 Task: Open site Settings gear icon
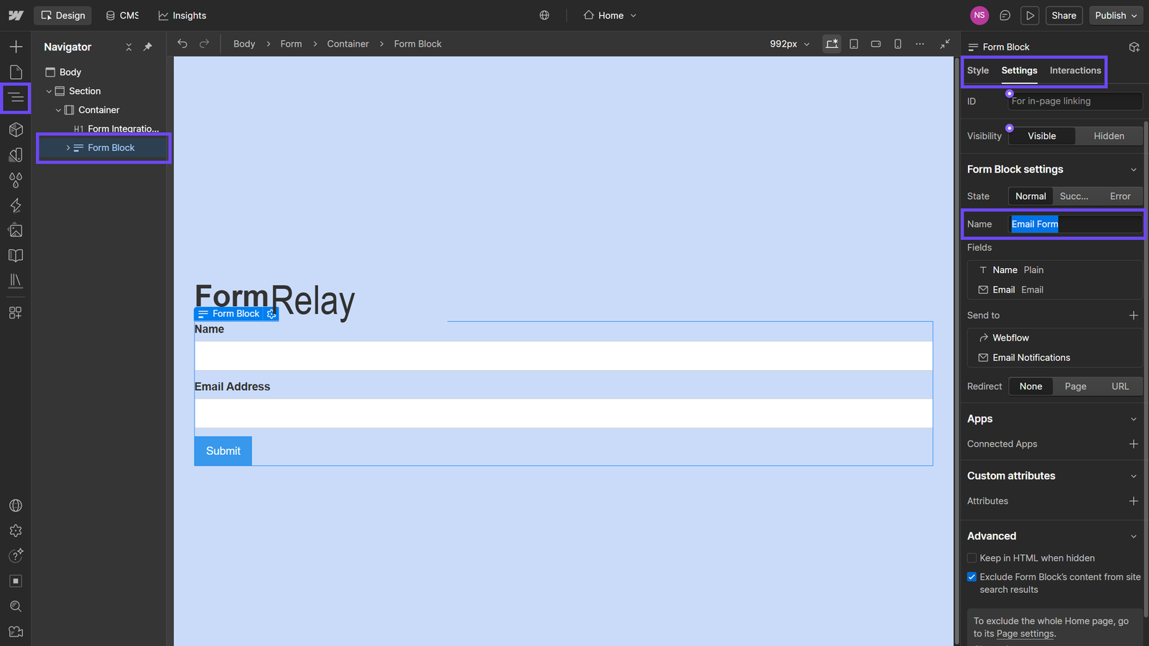[16, 530]
